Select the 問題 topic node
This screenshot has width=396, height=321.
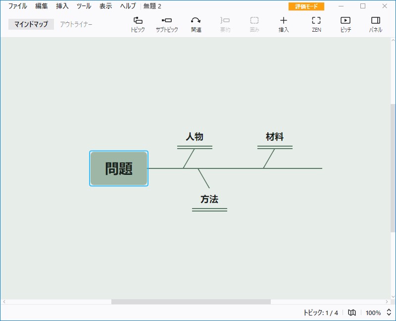tap(118, 168)
